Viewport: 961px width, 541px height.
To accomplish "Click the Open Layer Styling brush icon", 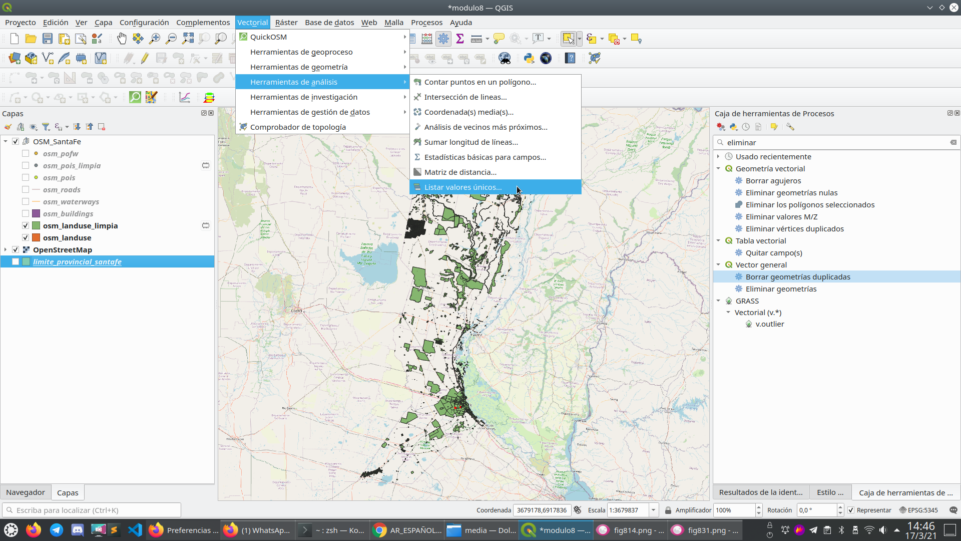I will point(8,127).
